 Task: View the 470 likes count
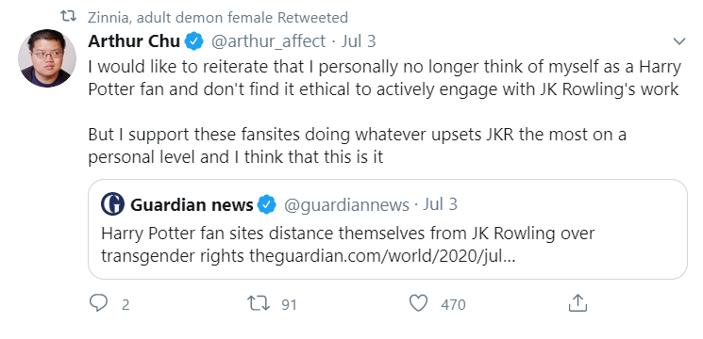coord(453,304)
